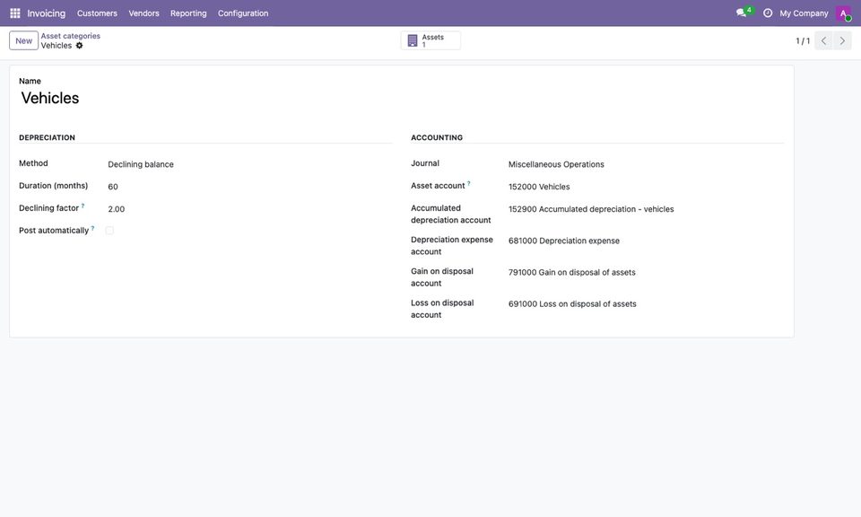The image size is (861, 517).
Task: Open the conversations messages icon
Action: [741, 13]
